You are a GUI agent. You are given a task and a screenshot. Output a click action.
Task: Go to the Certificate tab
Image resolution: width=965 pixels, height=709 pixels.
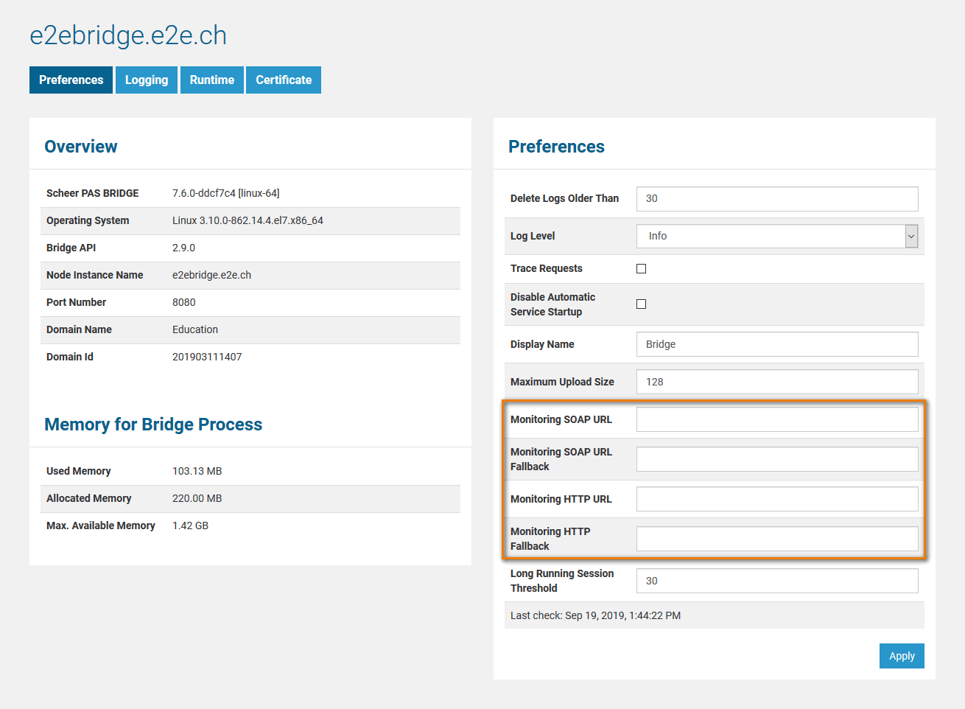(284, 80)
